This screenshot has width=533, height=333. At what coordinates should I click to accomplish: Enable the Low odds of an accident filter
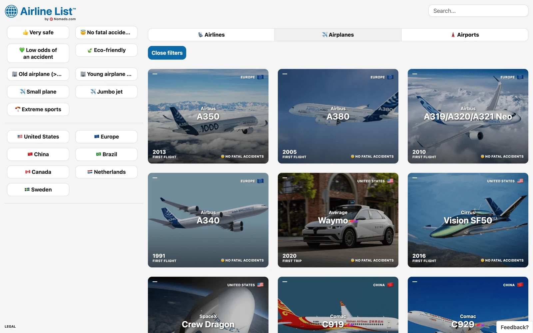[38, 53]
